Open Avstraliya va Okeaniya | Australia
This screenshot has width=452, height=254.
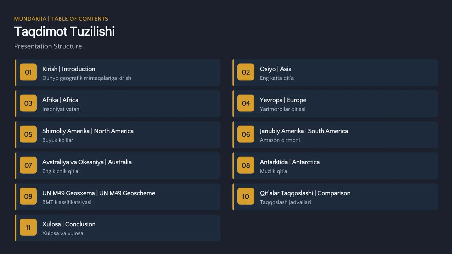pos(118,166)
